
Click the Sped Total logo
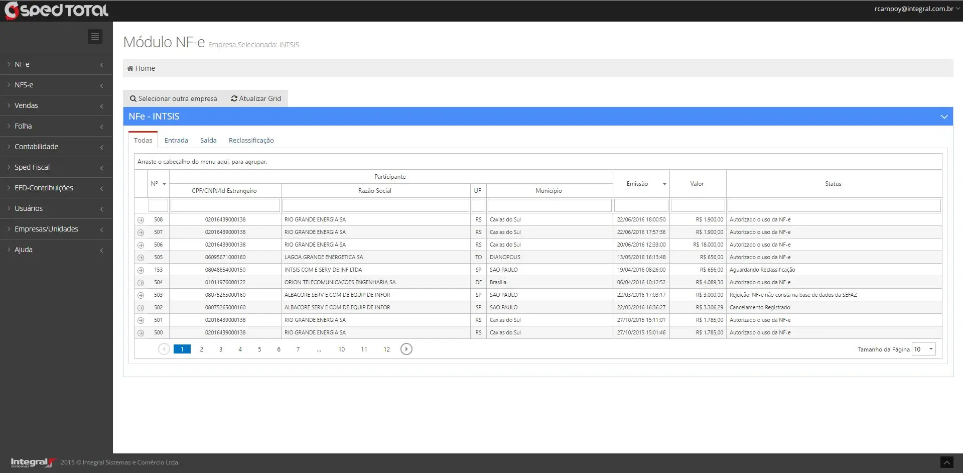tap(56, 11)
